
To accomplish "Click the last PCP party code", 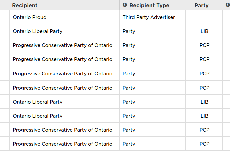I will [204, 144].
